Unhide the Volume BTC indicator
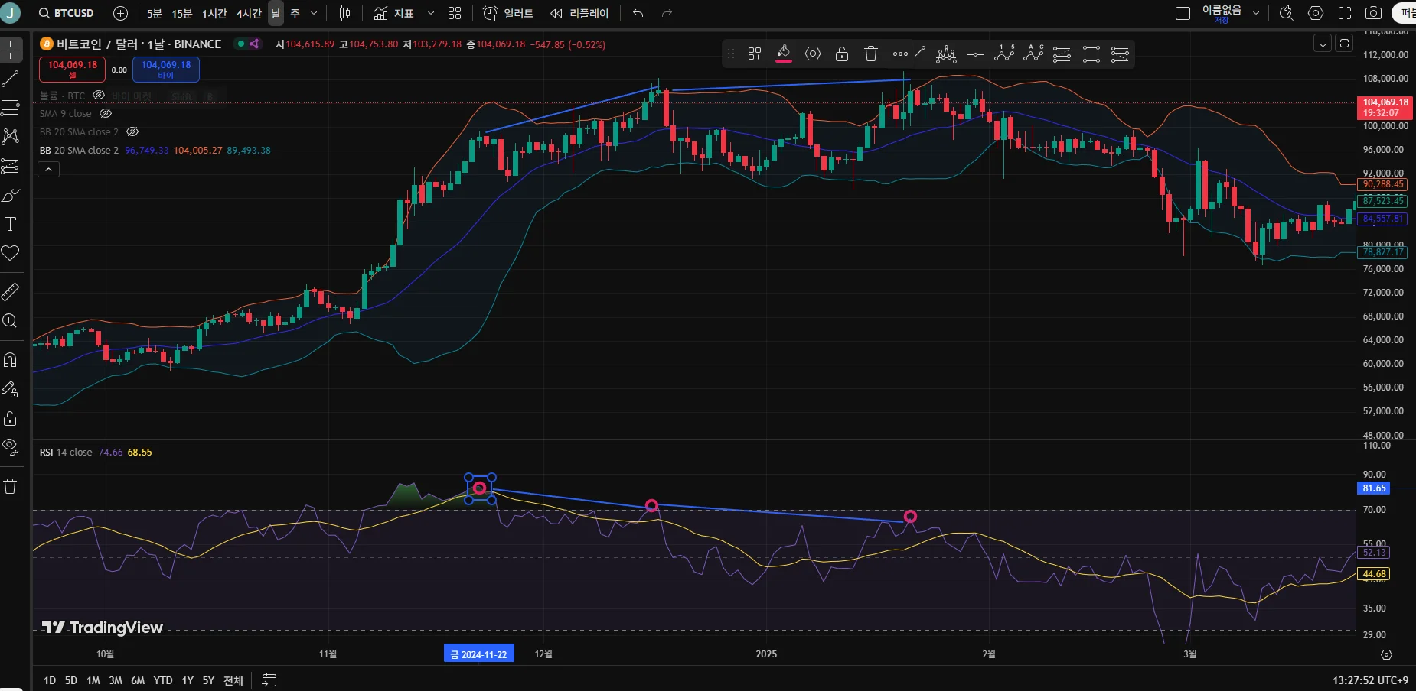 point(99,96)
